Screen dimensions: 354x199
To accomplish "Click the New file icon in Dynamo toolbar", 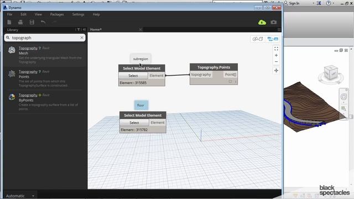I will pyautogui.click(x=9, y=22).
